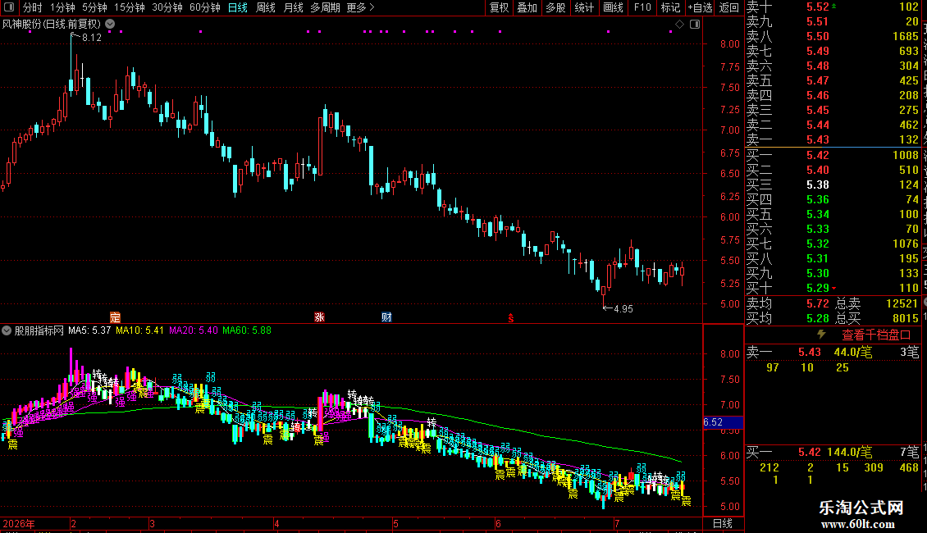The height and width of the screenshot is (533, 927).
Task: Expand the 更多 periods menu
Action: pos(360,7)
